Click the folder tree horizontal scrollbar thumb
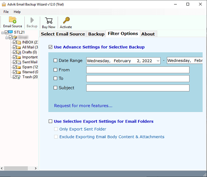The height and width of the screenshot is (177, 207). (16, 168)
